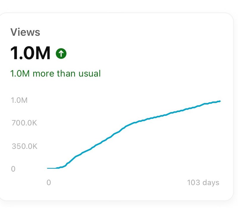This screenshot has height=208, width=238.
Task: Click the 350.0K y-axis label
Action: tap(24, 146)
